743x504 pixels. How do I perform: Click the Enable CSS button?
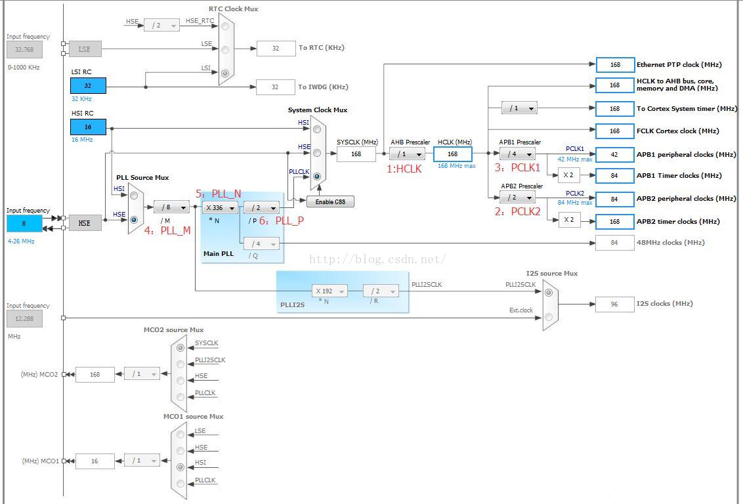[330, 201]
